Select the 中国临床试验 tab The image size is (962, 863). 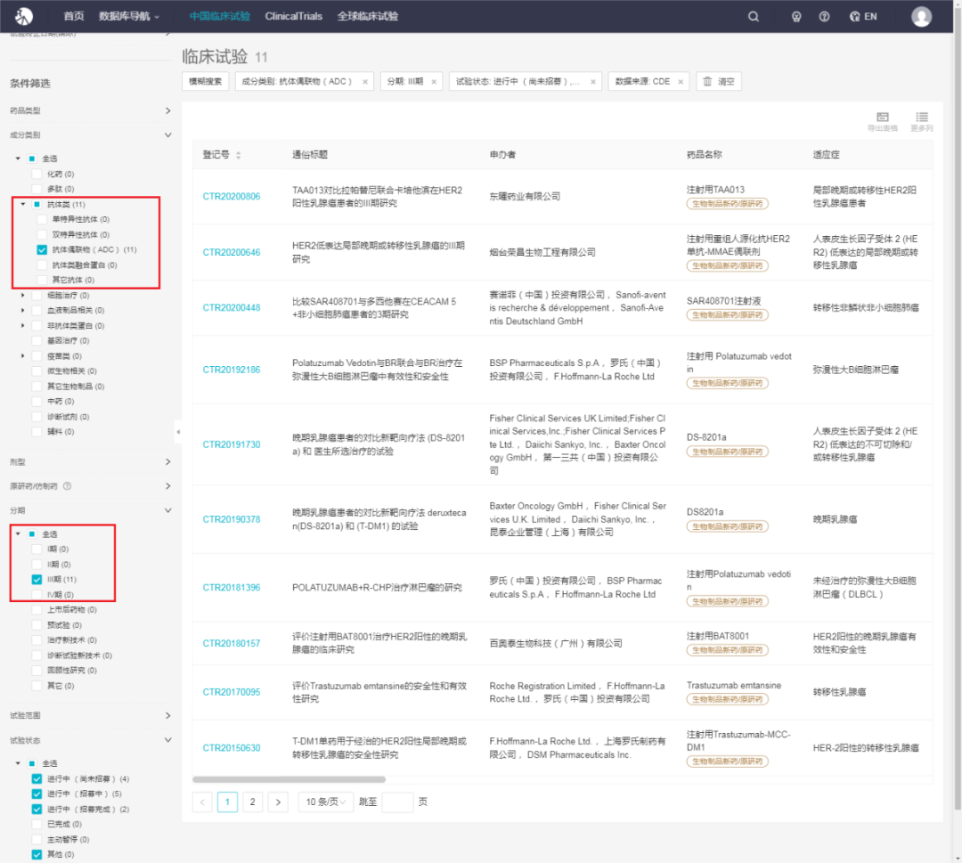(x=220, y=17)
